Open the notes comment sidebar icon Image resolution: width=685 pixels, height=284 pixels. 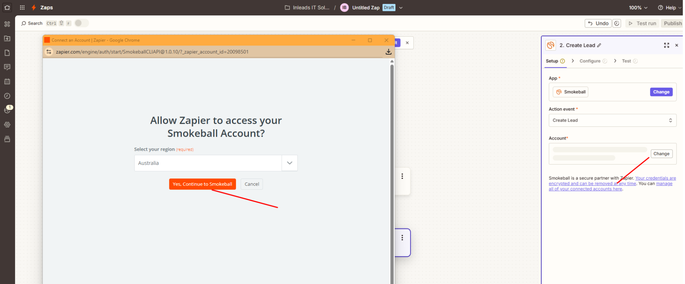(7, 67)
